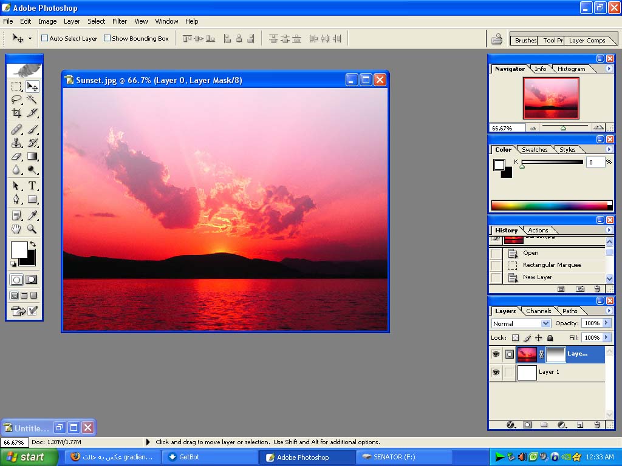Switch to the Histogram tab
Image resolution: width=622 pixels, height=466 pixels.
[x=571, y=69]
